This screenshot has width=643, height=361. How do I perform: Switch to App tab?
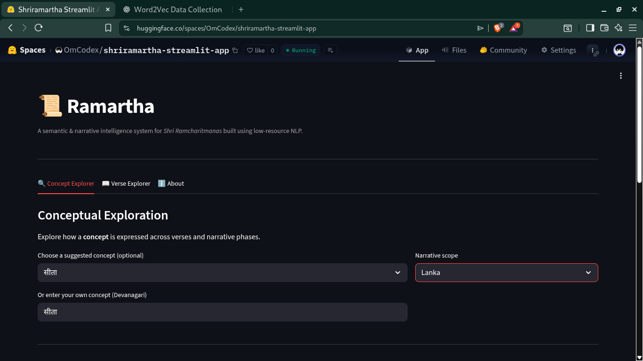point(417,50)
